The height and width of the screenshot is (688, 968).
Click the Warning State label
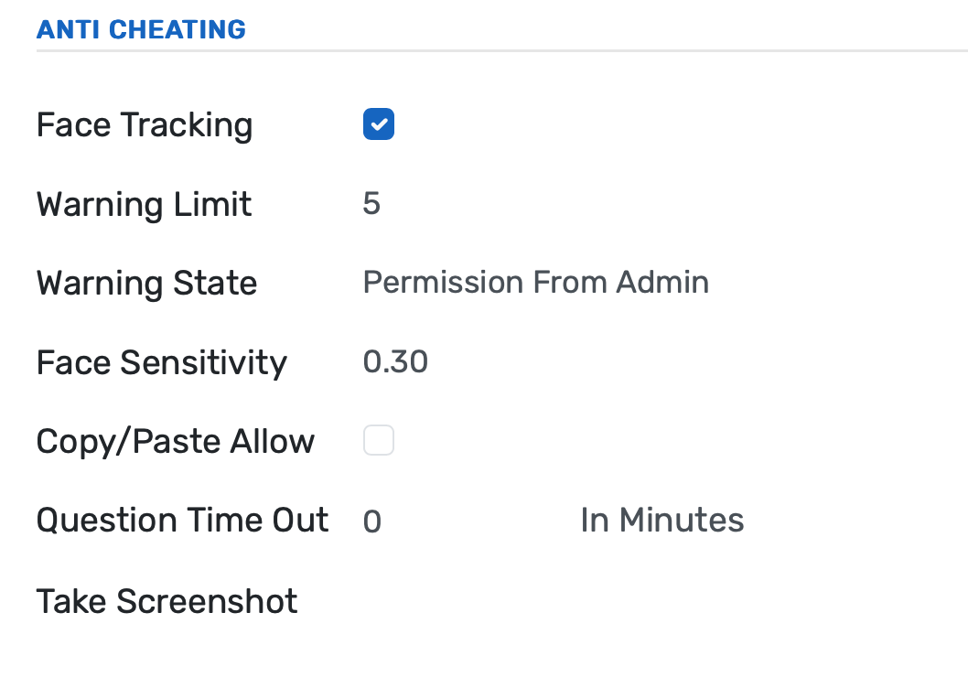tap(146, 283)
